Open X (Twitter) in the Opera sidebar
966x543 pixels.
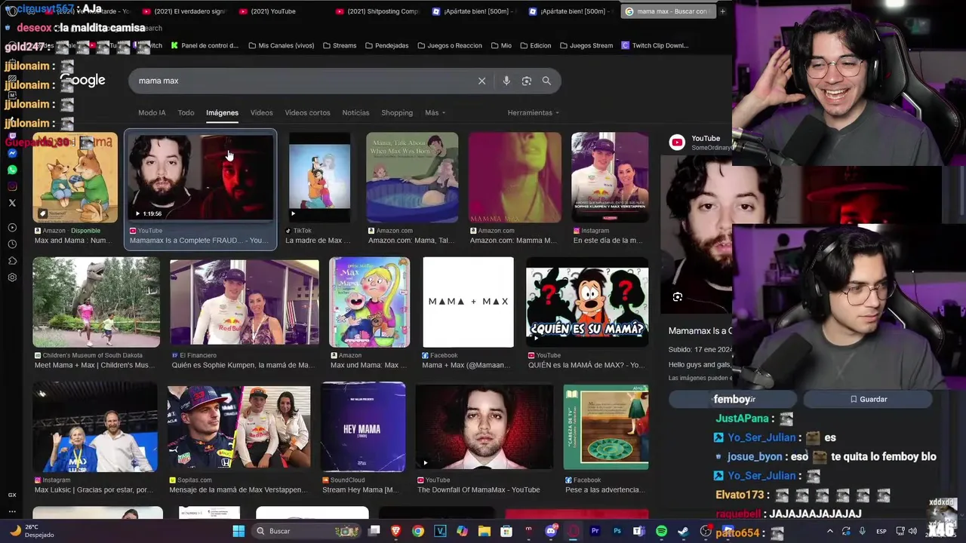point(12,203)
